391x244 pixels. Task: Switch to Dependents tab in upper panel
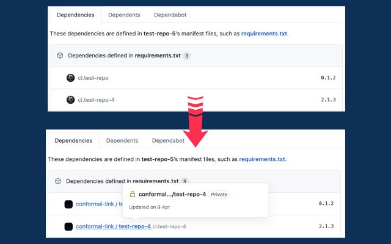tap(124, 15)
